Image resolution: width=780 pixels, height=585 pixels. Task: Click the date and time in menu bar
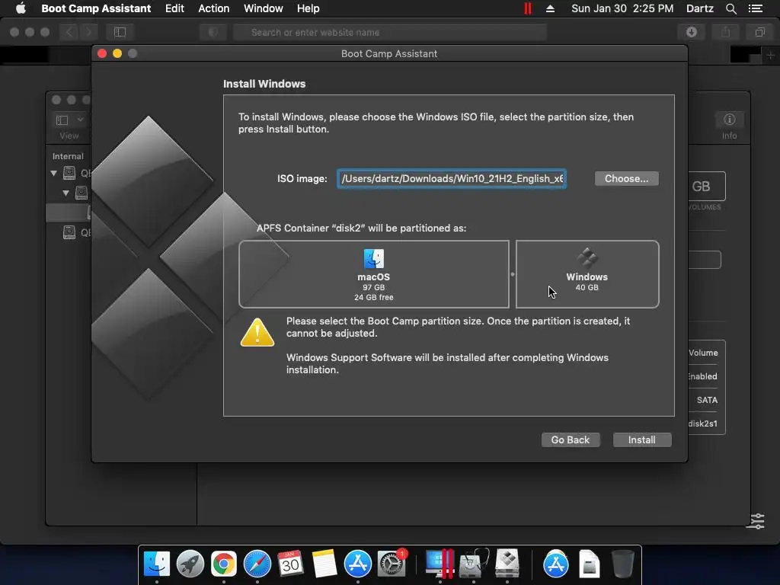click(x=622, y=8)
